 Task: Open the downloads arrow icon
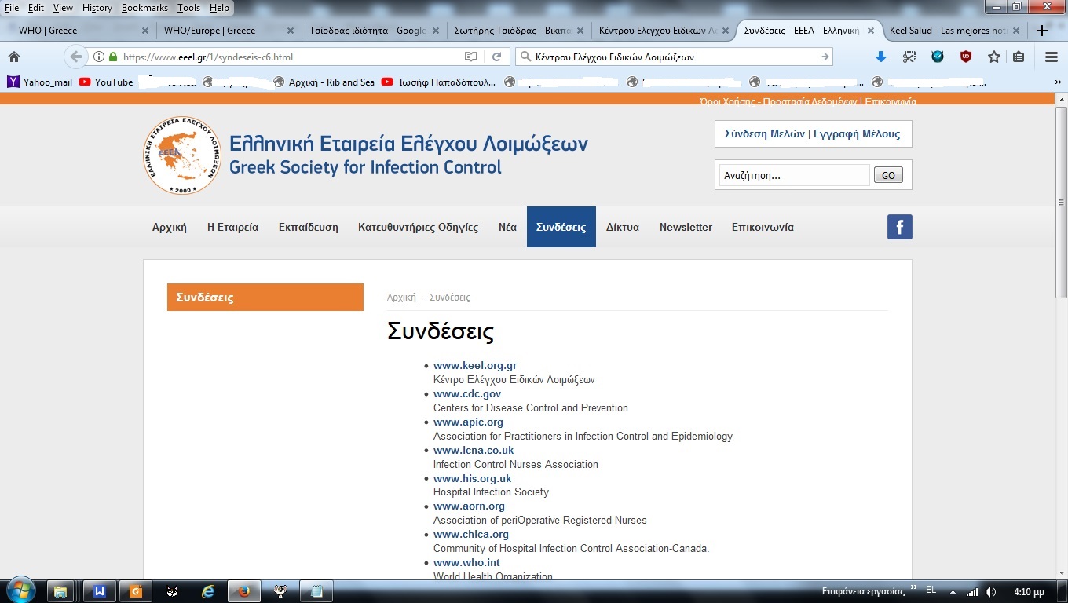pos(881,57)
